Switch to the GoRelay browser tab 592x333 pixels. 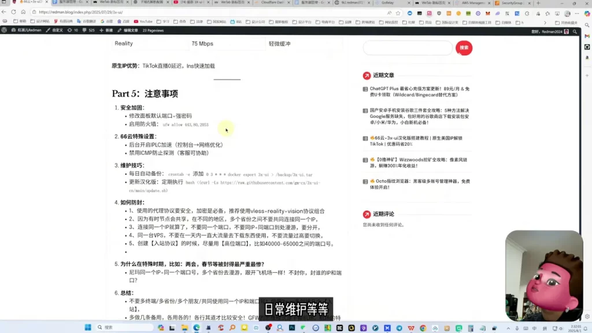click(x=392, y=3)
